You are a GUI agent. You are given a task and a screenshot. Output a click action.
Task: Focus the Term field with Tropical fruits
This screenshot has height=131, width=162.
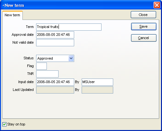coord(69,27)
